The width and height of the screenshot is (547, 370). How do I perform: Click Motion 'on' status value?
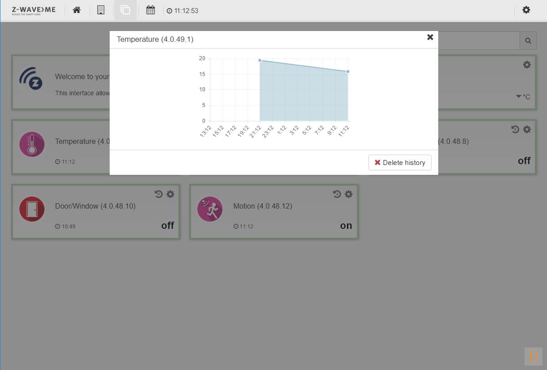point(346,226)
